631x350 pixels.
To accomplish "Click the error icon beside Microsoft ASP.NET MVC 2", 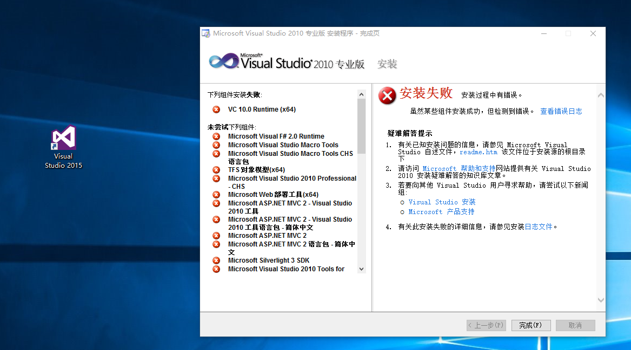I will click(x=216, y=236).
